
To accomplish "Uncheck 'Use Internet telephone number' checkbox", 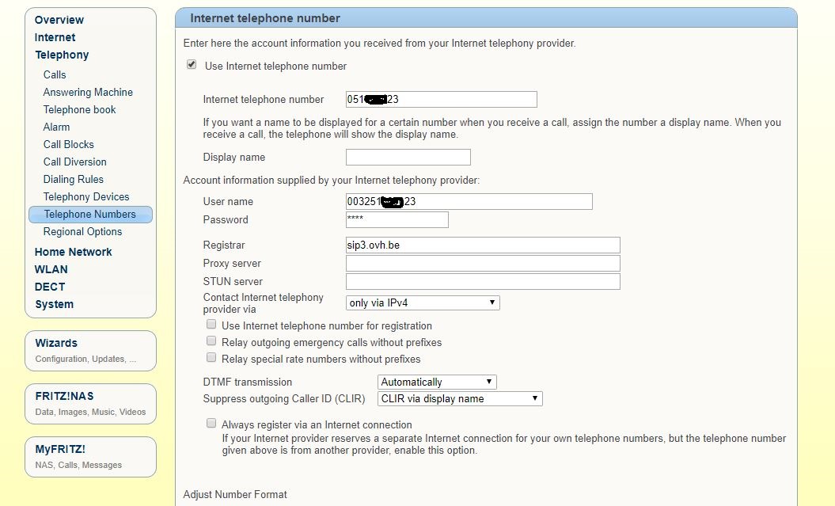I will 192,65.
